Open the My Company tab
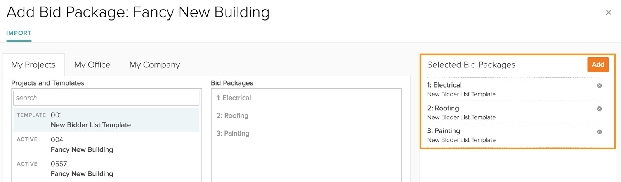 pos(154,65)
